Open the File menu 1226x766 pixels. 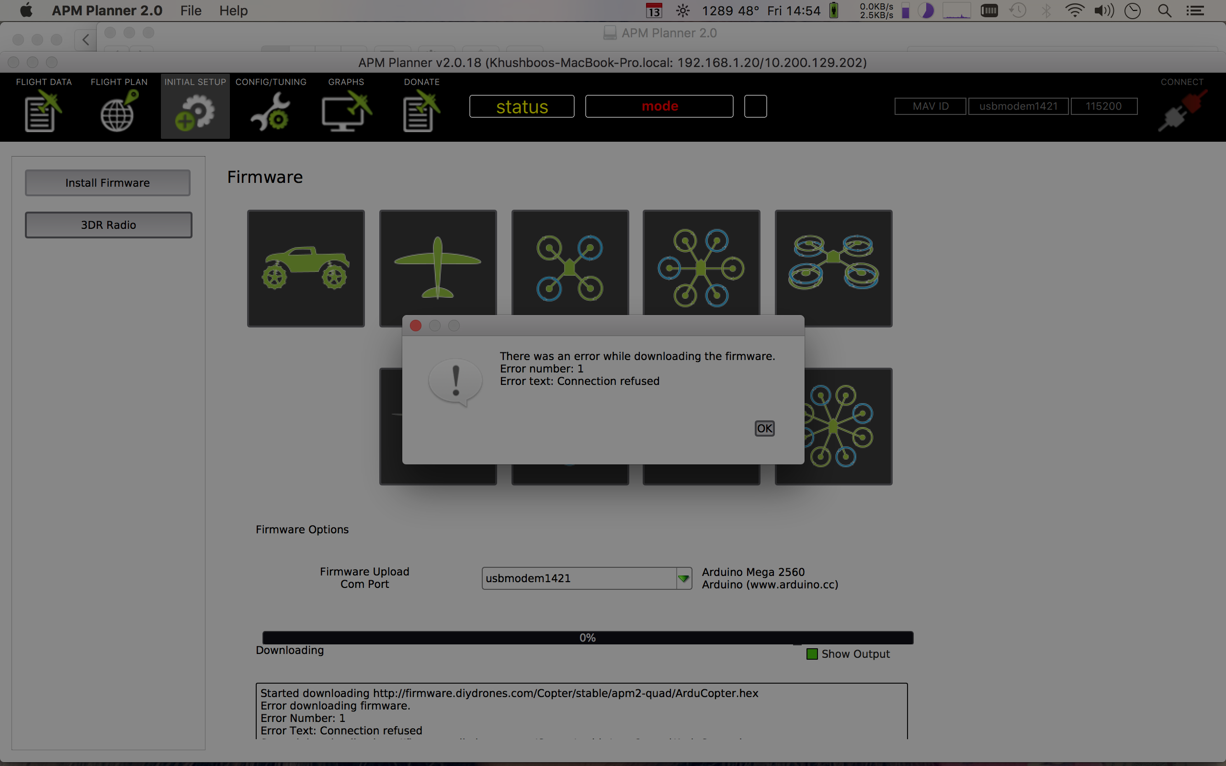point(191,11)
